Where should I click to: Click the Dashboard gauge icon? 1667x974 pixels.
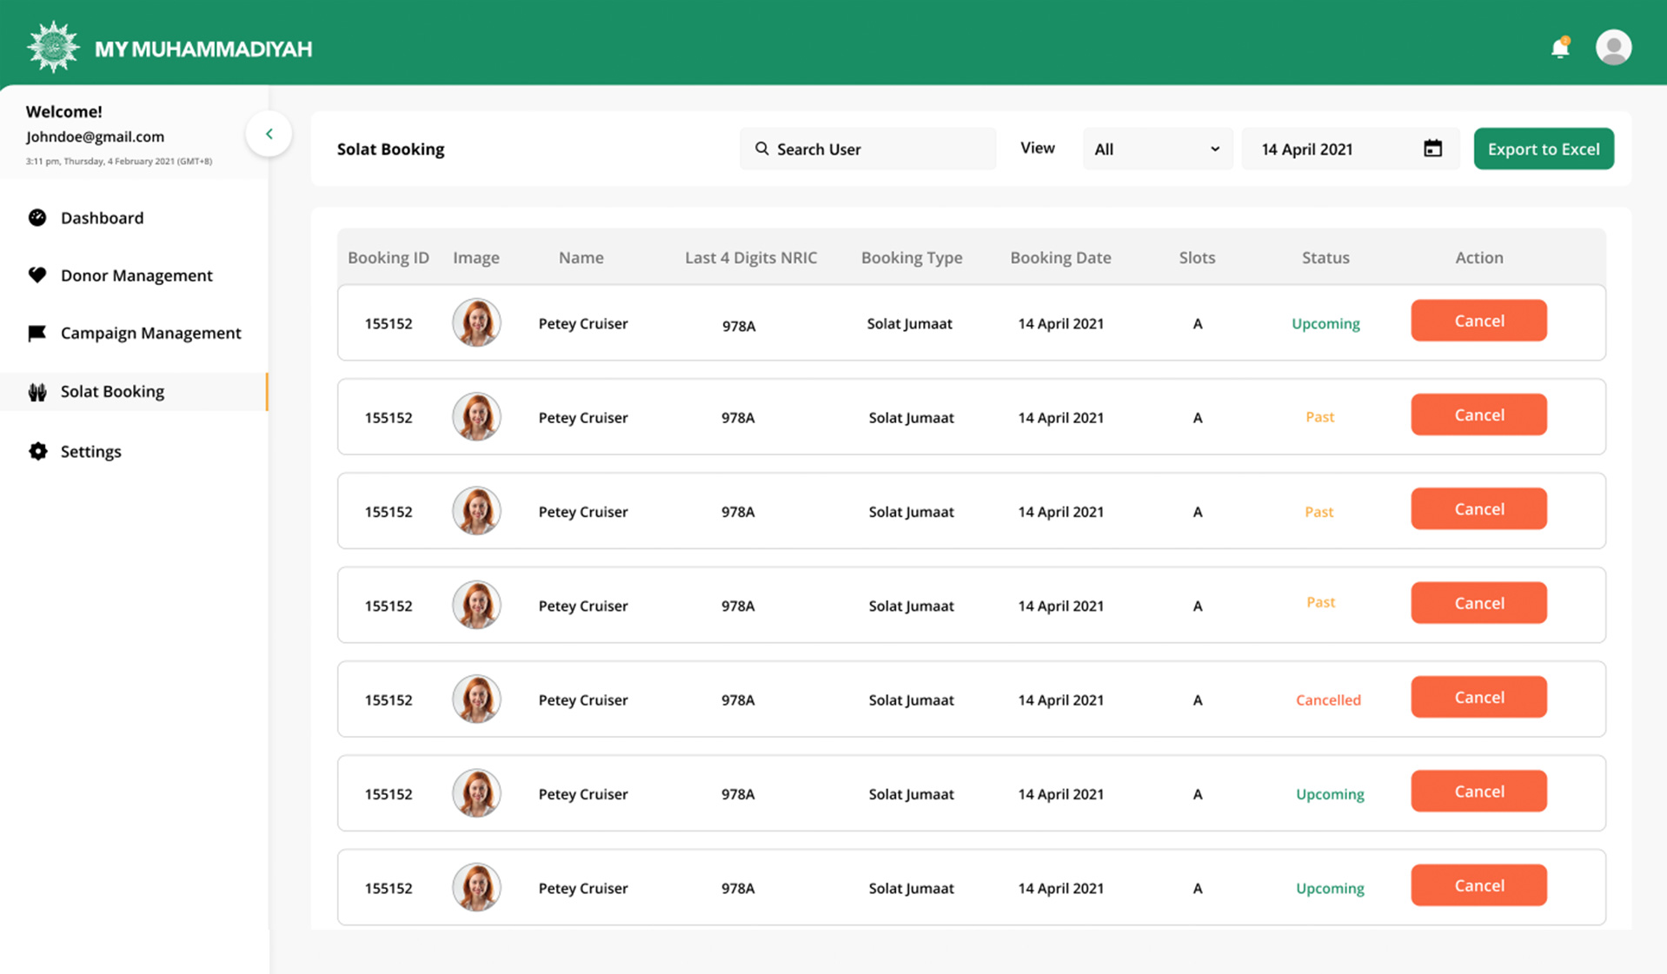(37, 217)
